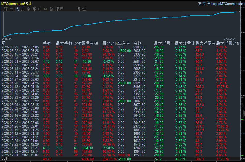Click the 606.3 value in the 2026.04.13 row
245x162 pixels.
click(200, 87)
